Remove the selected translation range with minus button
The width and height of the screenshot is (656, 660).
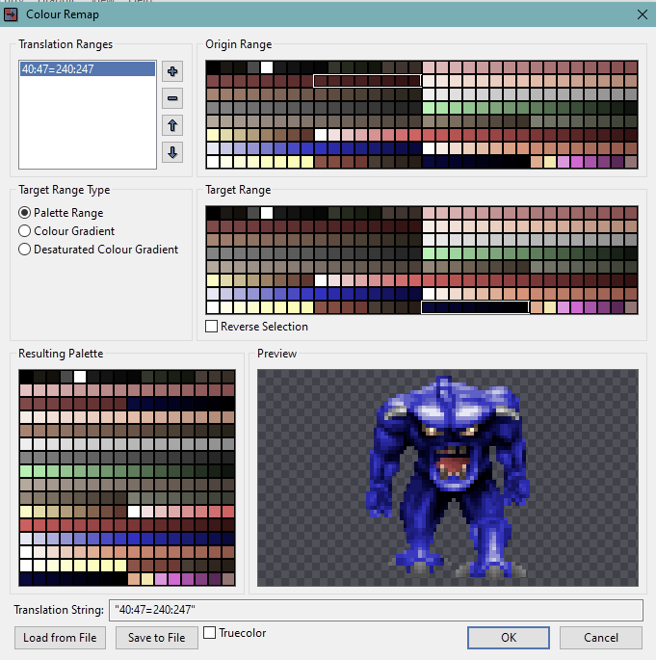pos(172,98)
